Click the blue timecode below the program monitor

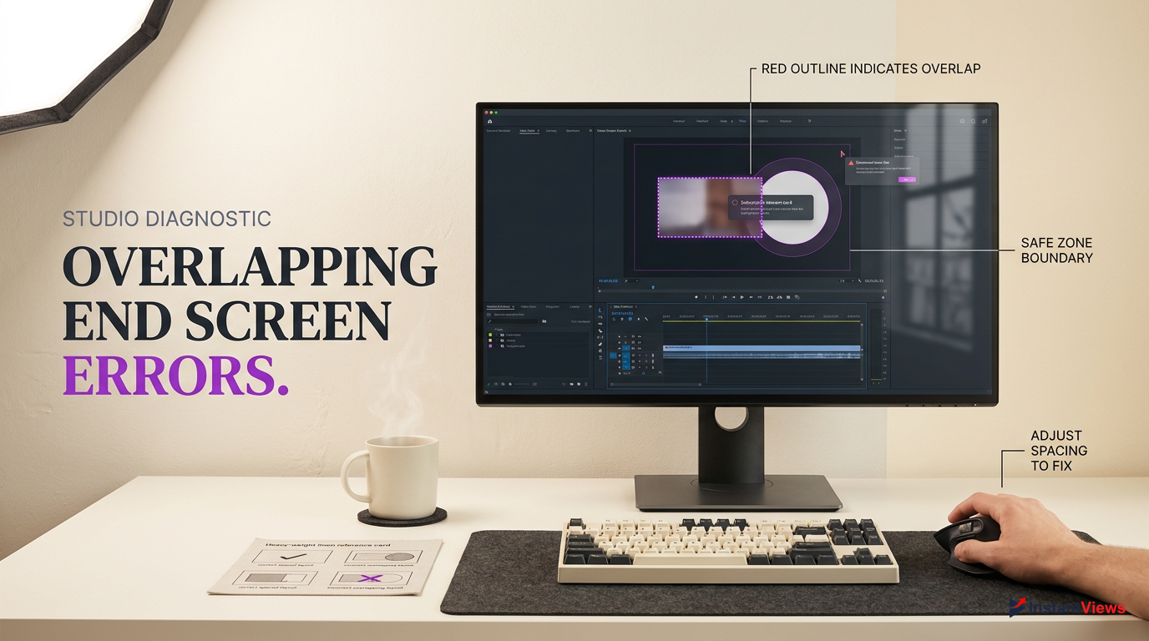coord(609,280)
